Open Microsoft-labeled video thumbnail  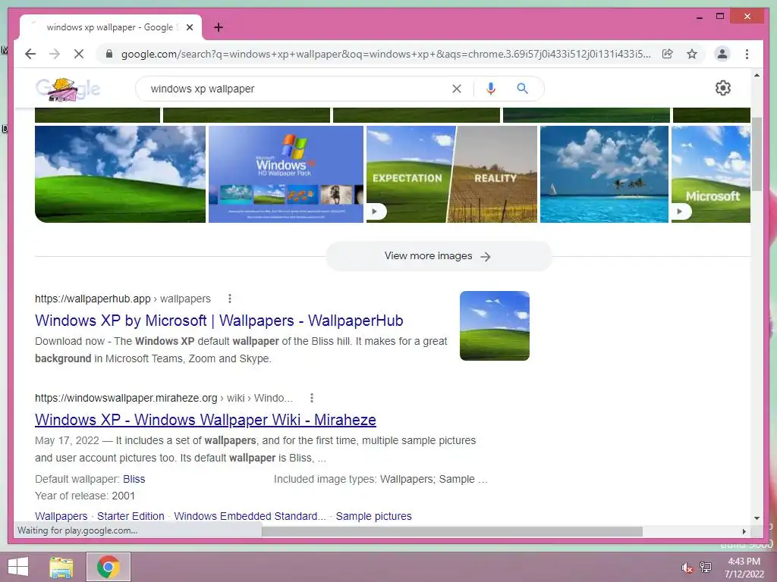[710, 174]
